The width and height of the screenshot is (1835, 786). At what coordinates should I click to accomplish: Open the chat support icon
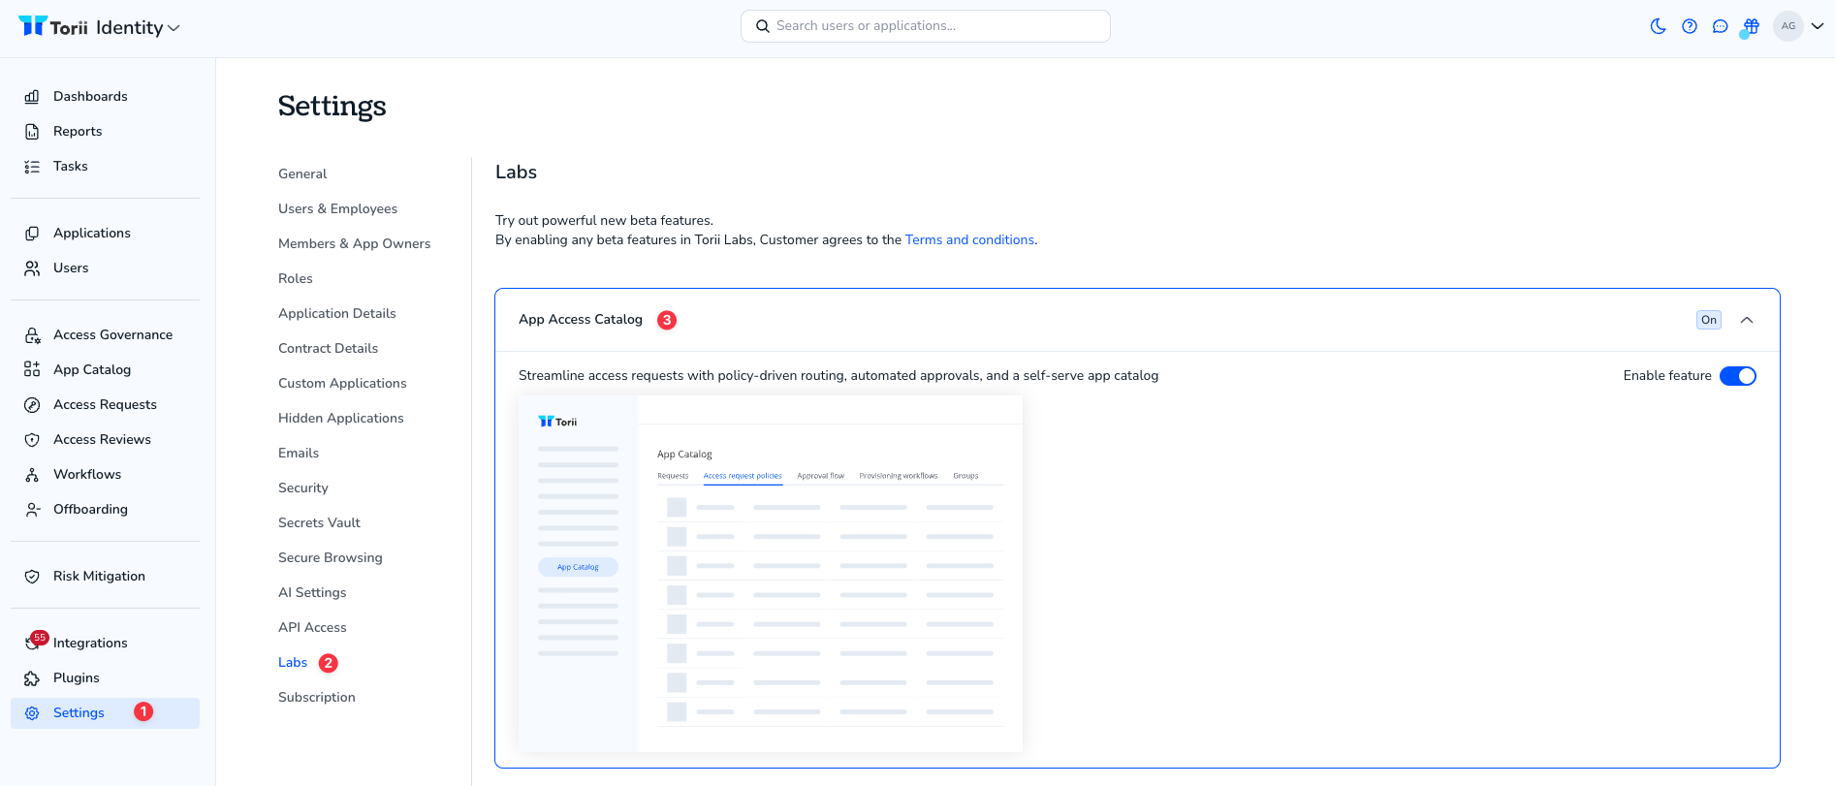[x=1721, y=26]
